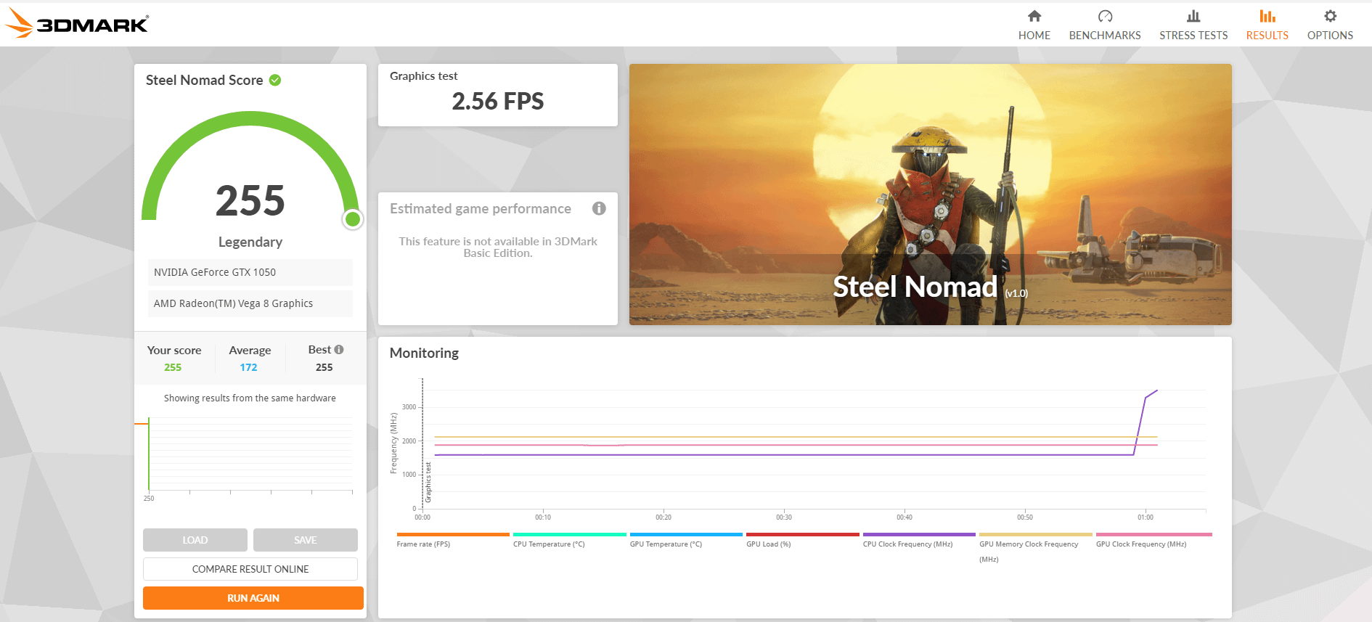Screen dimensions: 1372x622
Task: Go to Home via the house icon
Action: pos(1034,16)
